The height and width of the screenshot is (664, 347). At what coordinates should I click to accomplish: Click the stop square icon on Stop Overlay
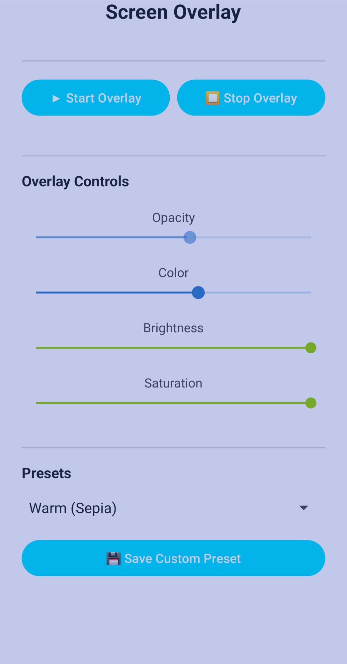(x=213, y=98)
